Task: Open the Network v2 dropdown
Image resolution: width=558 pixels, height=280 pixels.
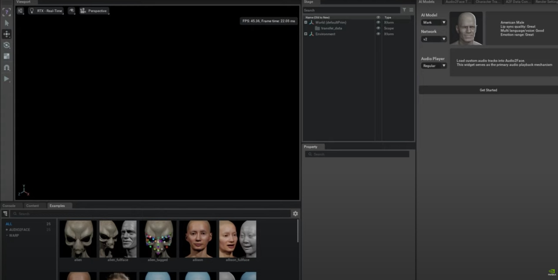Action: click(x=434, y=39)
